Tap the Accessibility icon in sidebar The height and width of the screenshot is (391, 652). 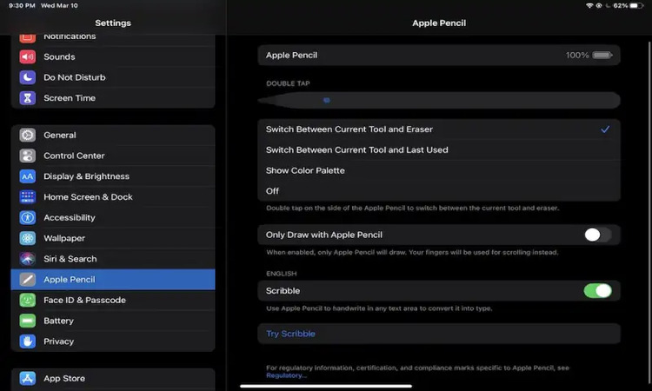pyautogui.click(x=28, y=218)
